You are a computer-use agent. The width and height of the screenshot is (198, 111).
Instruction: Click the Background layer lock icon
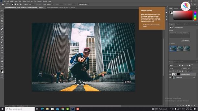tap(194, 77)
